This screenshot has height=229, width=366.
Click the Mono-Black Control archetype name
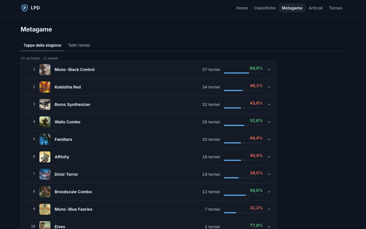(75, 70)
